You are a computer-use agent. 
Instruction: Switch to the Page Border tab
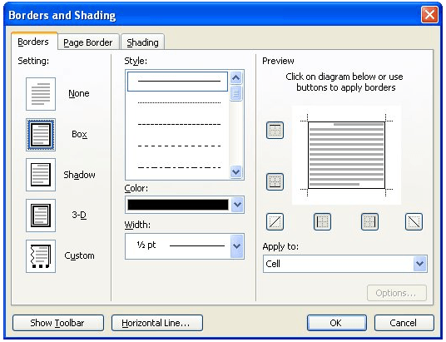[x=88, y=42]
